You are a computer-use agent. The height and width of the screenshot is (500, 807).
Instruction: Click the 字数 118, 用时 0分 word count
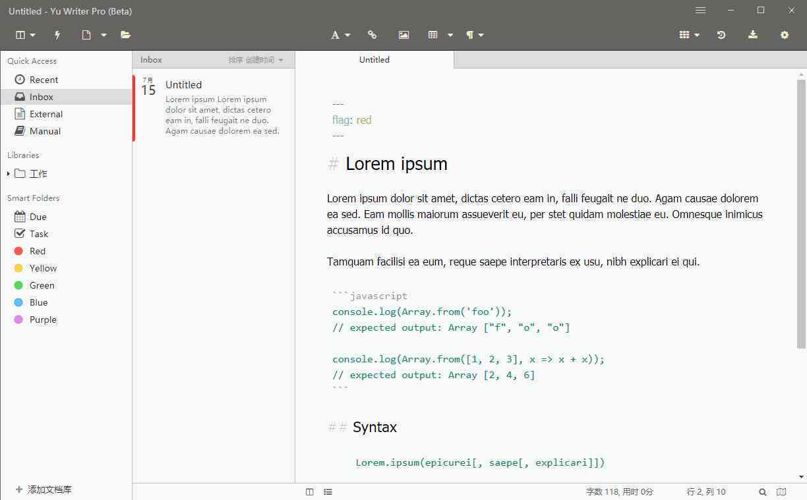click(620, 492)
